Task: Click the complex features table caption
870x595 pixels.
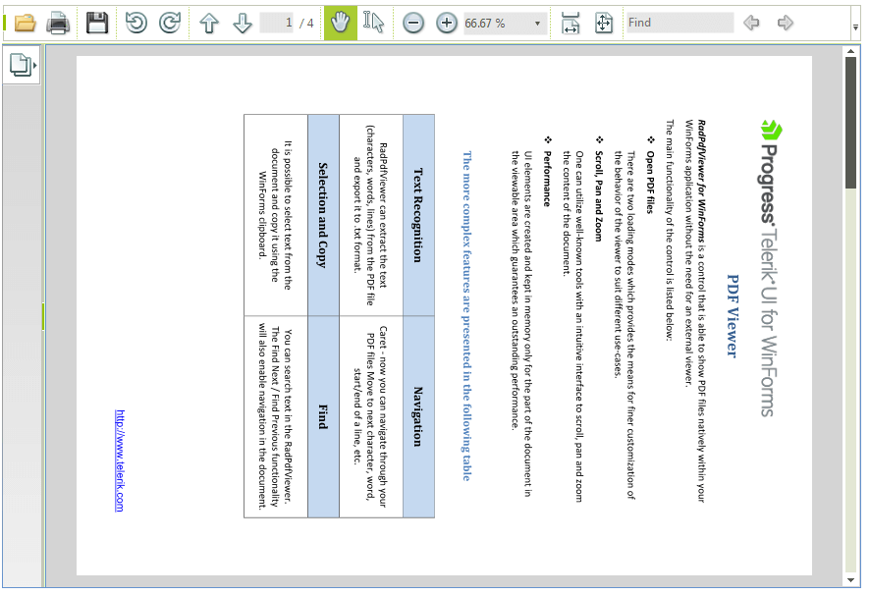Action: pos(466,316)
